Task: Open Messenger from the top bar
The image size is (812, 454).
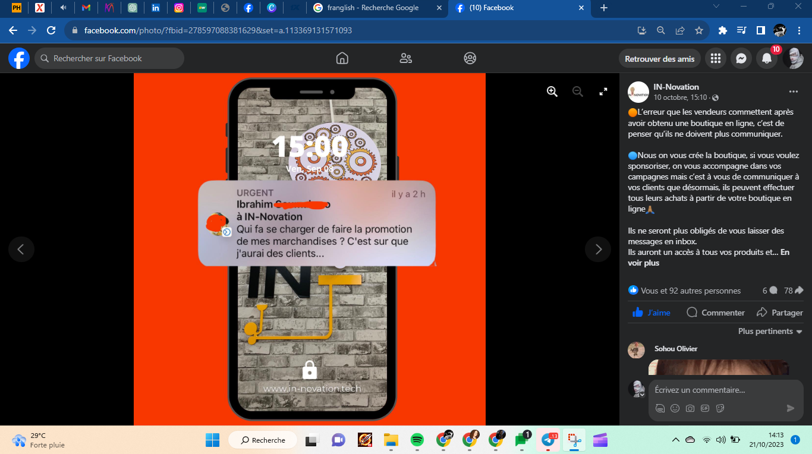Action: click(741, 58)
